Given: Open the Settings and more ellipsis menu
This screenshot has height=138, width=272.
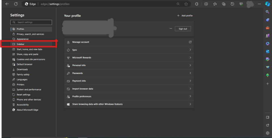Looking at the screenshot, I should 259,4.
